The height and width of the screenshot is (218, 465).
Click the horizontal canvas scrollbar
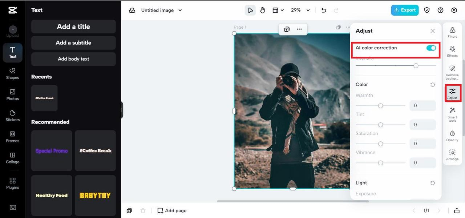(x=293, y=201)
